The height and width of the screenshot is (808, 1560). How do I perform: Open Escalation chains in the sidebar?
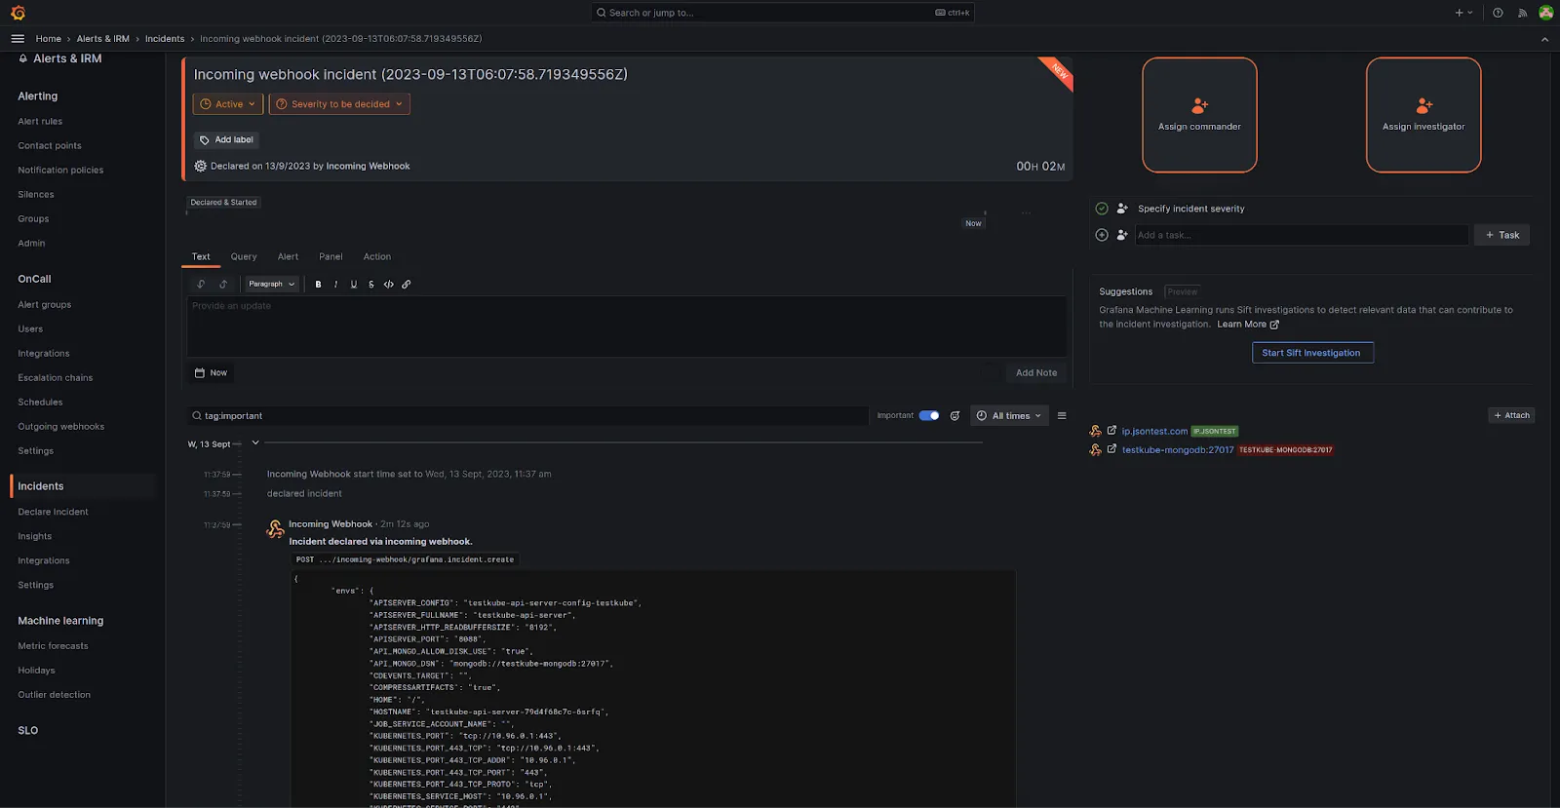[x=56, y=378]
